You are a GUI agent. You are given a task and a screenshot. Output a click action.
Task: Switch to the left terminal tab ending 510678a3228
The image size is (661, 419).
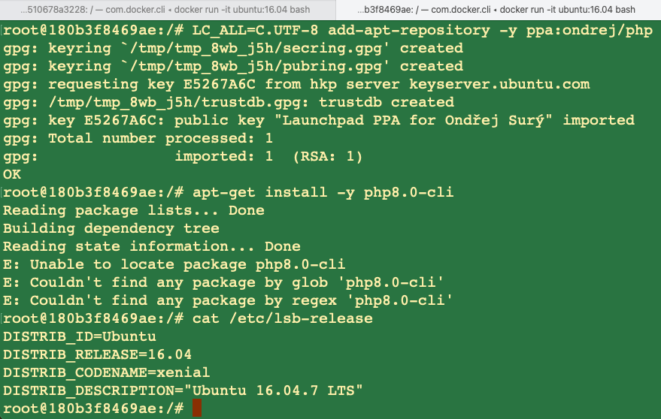(x=165, y=10)
